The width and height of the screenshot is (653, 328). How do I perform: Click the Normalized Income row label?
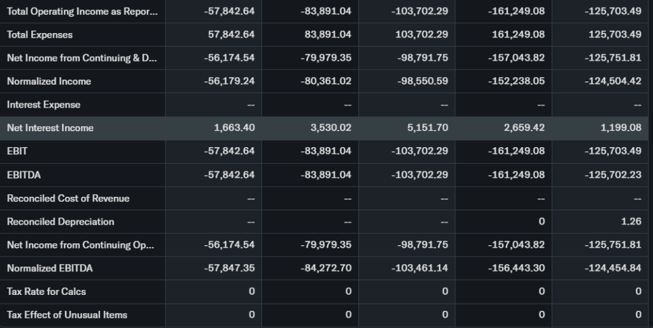48,81
